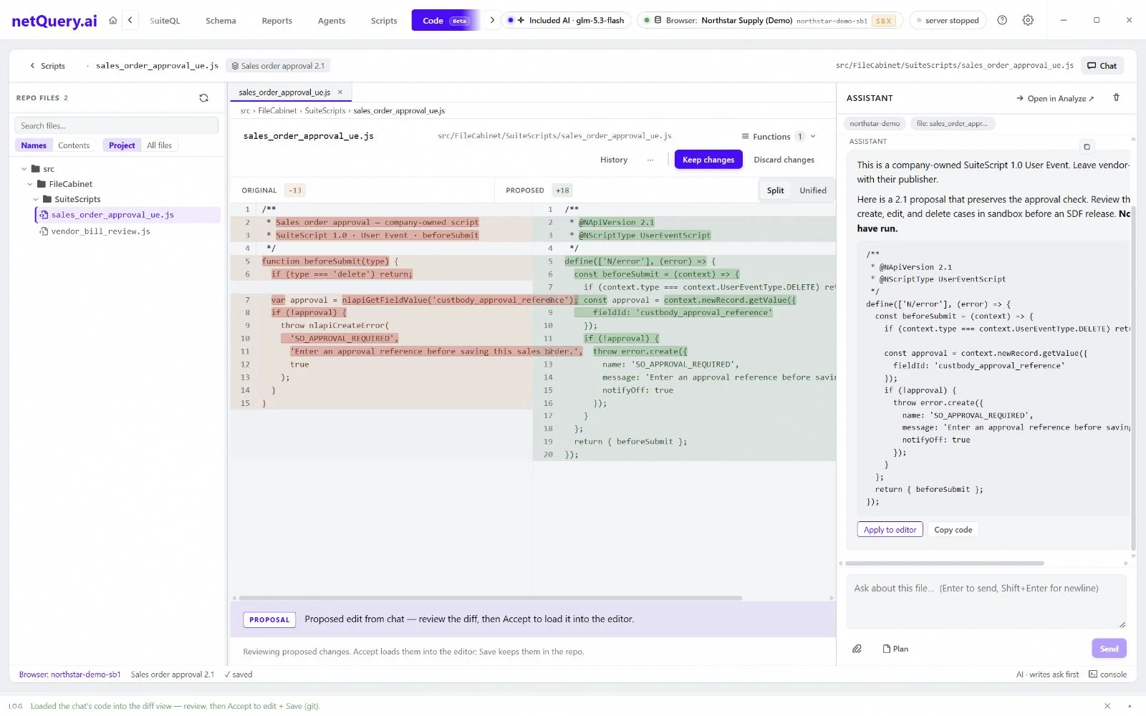
Task: Click Discard changes
Action: [x=784, y=160]
